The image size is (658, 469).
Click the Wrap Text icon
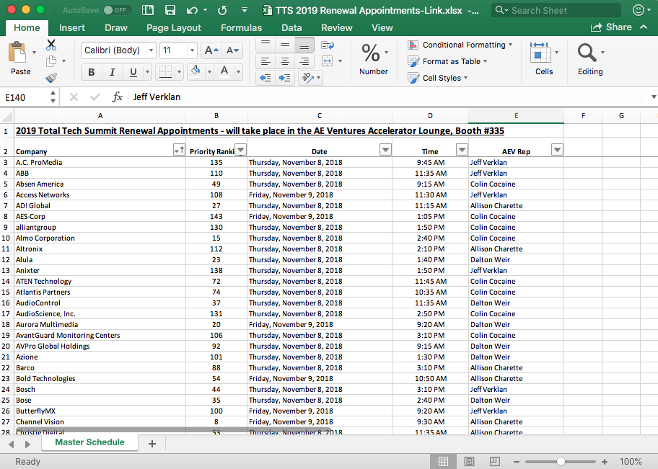(328, 45)
